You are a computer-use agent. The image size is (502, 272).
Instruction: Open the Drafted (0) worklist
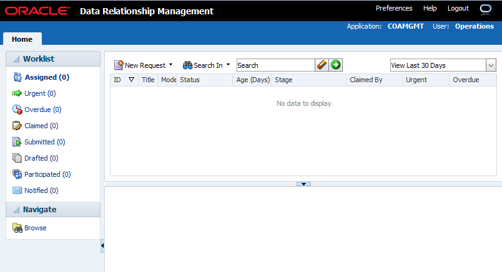point(41,158)
